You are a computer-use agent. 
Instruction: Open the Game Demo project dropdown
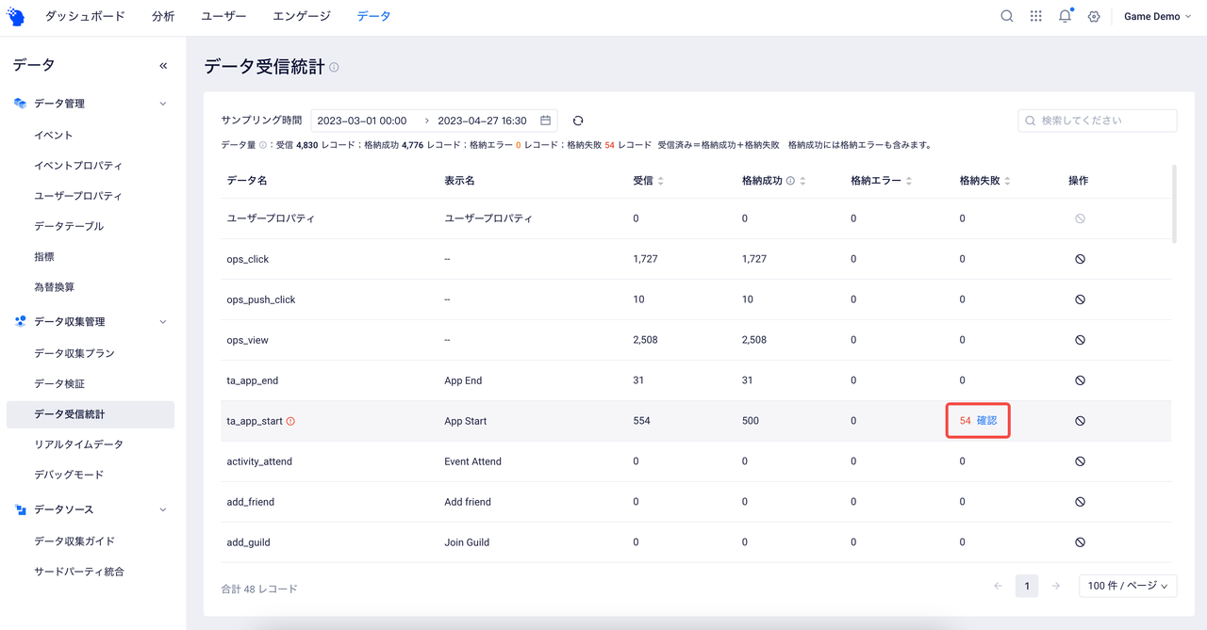point(1157,17)
